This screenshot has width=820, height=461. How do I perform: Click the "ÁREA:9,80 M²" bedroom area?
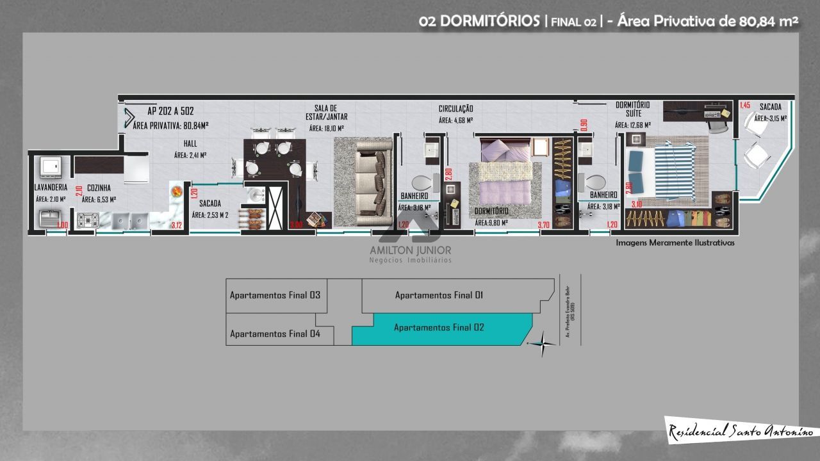(x=491, y=223)
